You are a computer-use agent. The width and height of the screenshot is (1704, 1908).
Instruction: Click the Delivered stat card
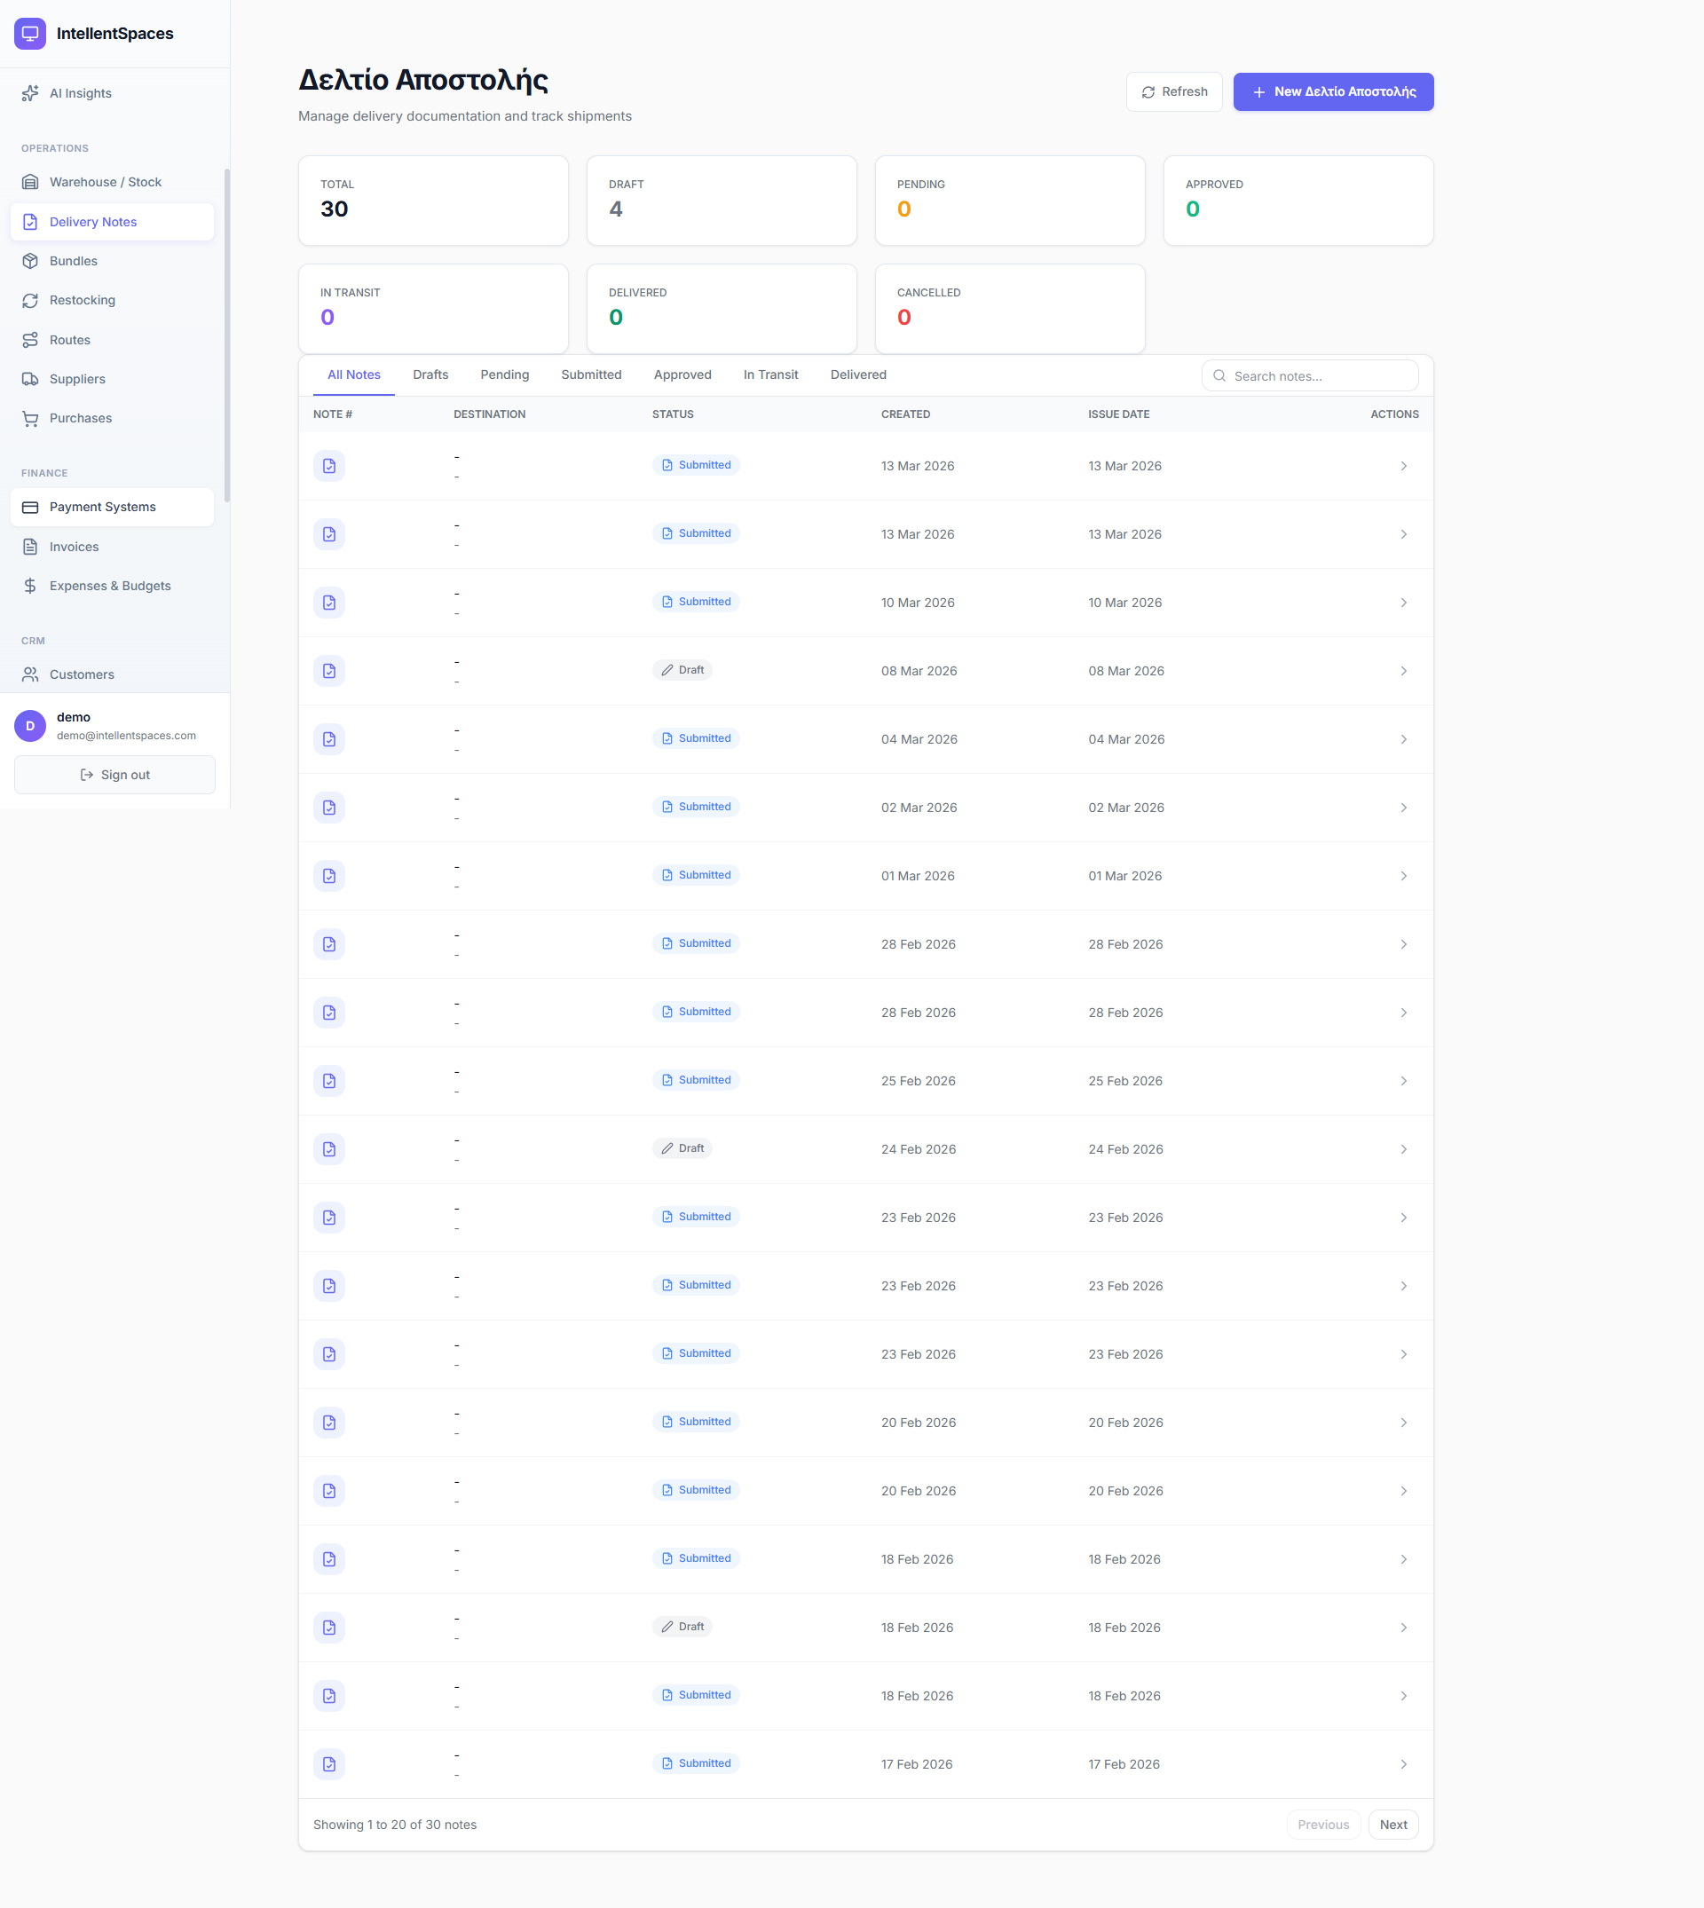pyautogui.click(x=722, y=309)
